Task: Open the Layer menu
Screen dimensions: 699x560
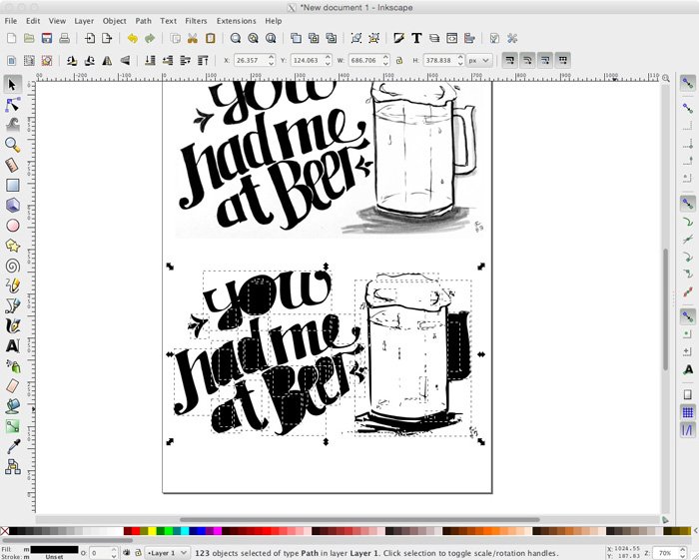Action: tap(84, 21)
